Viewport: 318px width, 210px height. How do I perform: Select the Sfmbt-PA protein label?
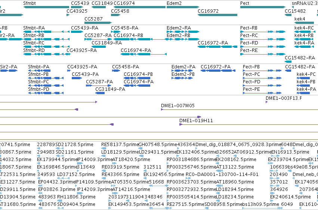(x=39, y=67)
